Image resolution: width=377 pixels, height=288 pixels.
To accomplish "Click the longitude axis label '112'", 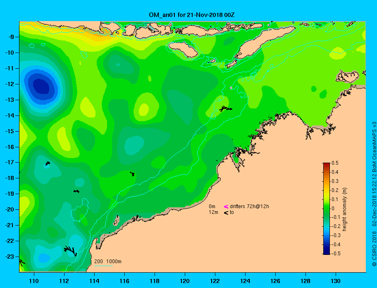I will pos(64,281).
